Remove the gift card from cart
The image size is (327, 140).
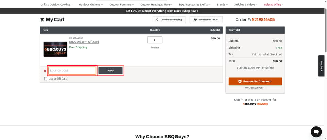pyautogui.click(x=155, y=48)
